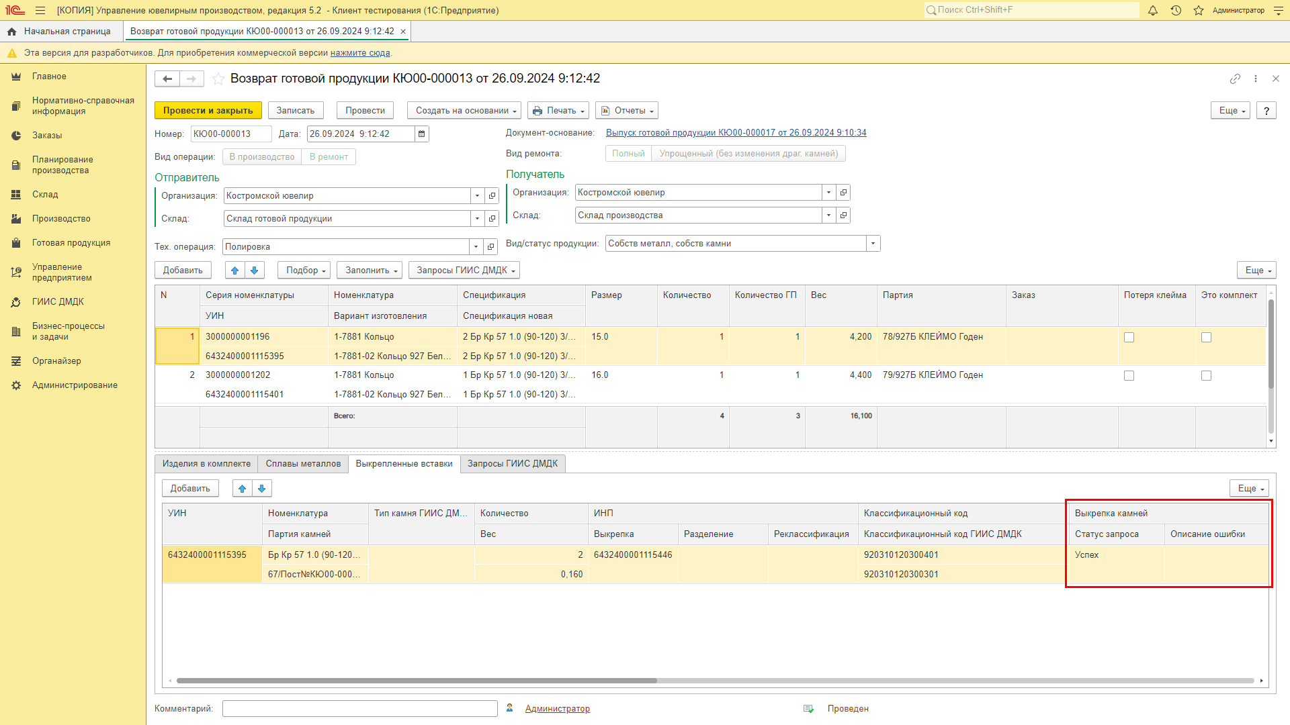
Task: Toggle Это комплект checkbox in row 1
Action: point(1206,338)
